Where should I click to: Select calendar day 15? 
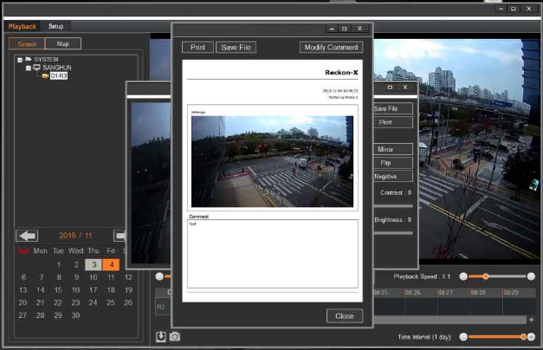click(58, 290)
